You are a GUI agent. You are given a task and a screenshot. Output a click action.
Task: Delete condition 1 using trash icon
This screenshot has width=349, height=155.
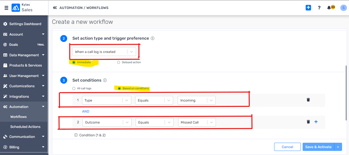point(308,100)
